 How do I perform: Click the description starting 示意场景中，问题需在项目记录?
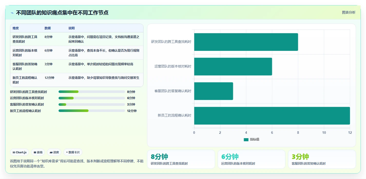[x=104, y=39]
